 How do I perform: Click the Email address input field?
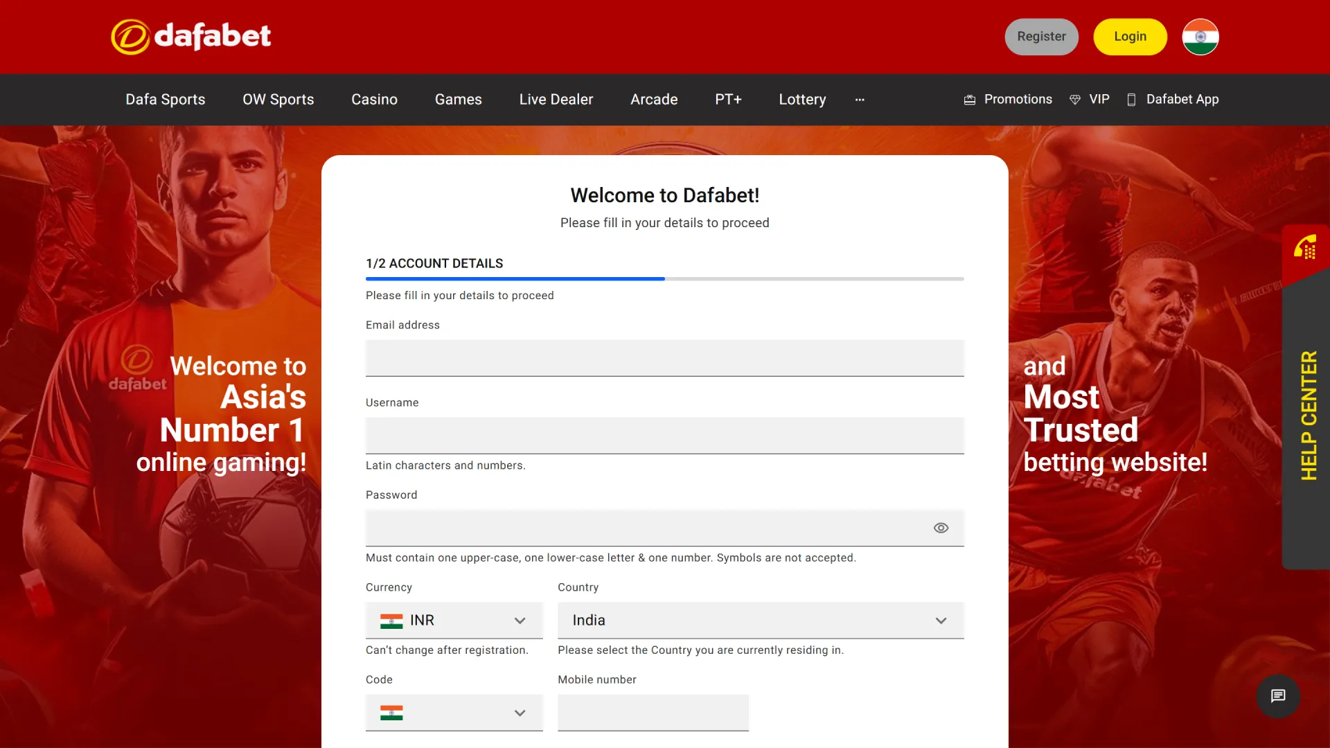(664, 358)
